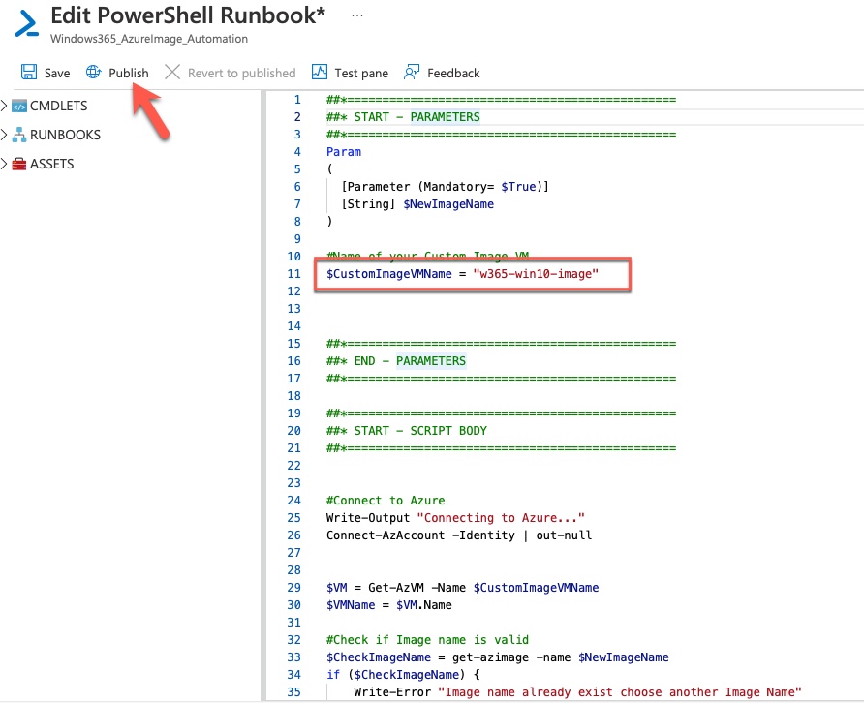Save the runbook using Save label

tap(57, 74)
